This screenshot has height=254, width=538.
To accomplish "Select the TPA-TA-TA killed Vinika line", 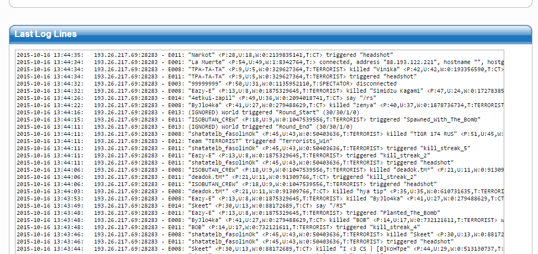I will click(260, 69).
